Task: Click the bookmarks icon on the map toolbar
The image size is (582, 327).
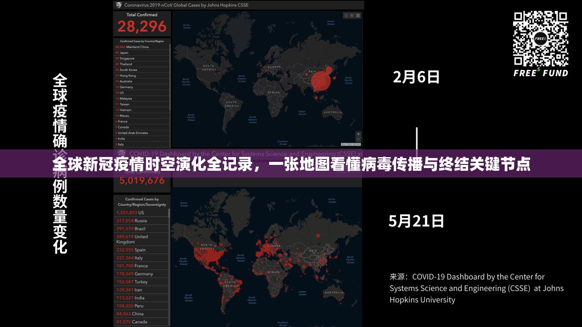Action: (x=346, y=15)
